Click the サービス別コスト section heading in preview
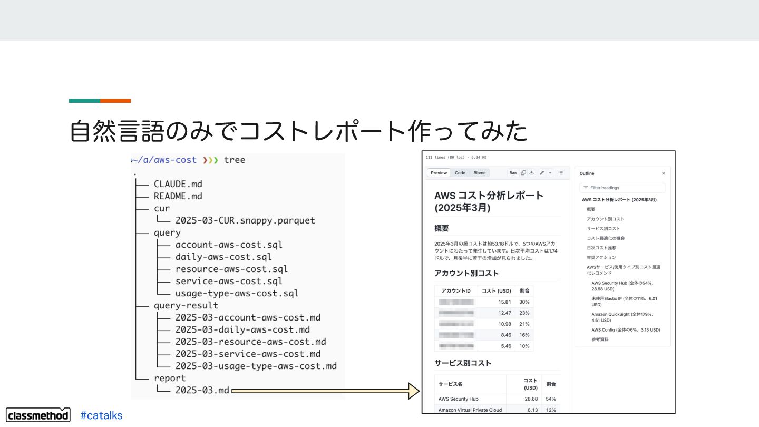759x427 pixels. click(463, 363)
